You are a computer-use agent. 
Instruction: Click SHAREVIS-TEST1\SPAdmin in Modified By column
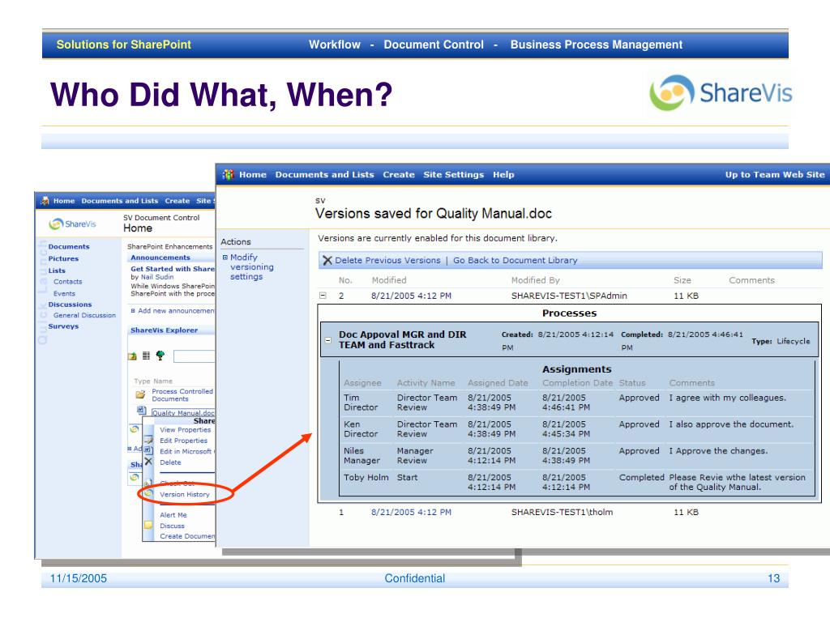pos(569,296)
